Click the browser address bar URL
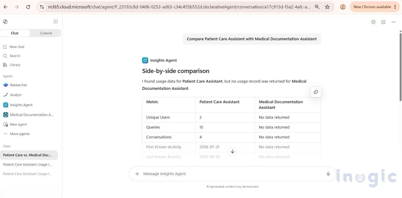This screenshot has height=198, width=402. (x=179, y=7)
